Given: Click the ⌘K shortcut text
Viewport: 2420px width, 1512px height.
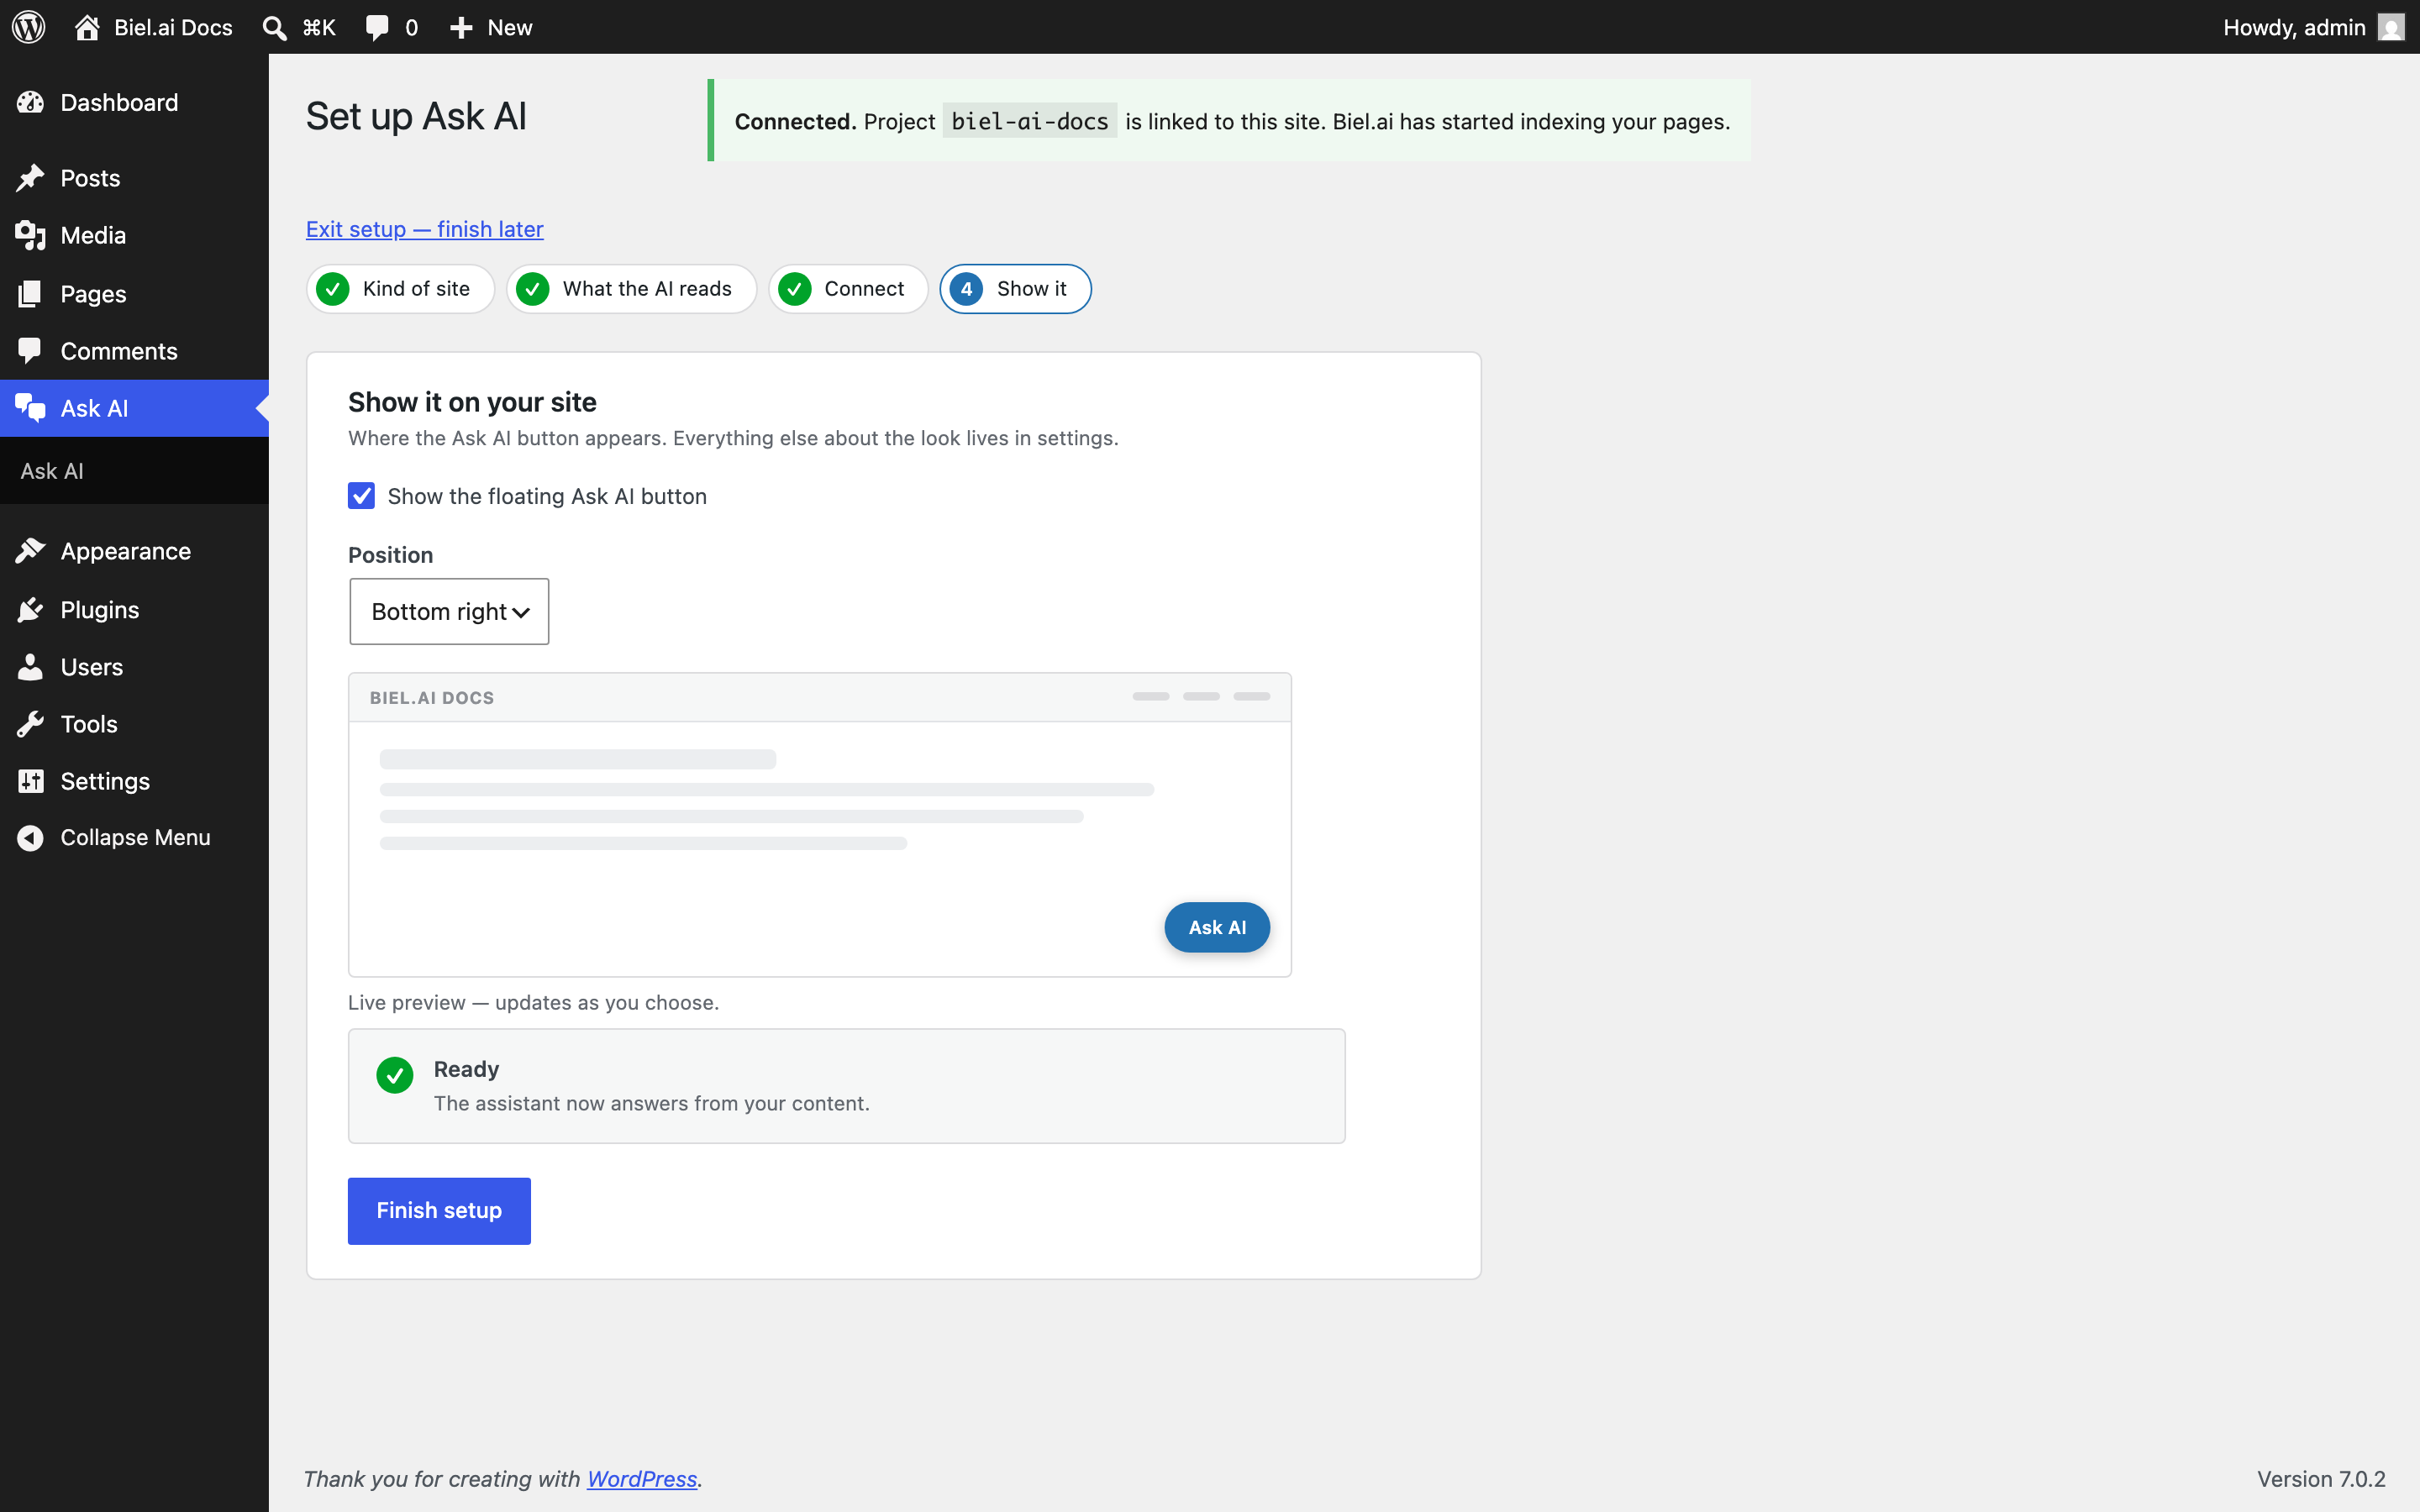Looking at the screenshot, I should click(319, 28).
